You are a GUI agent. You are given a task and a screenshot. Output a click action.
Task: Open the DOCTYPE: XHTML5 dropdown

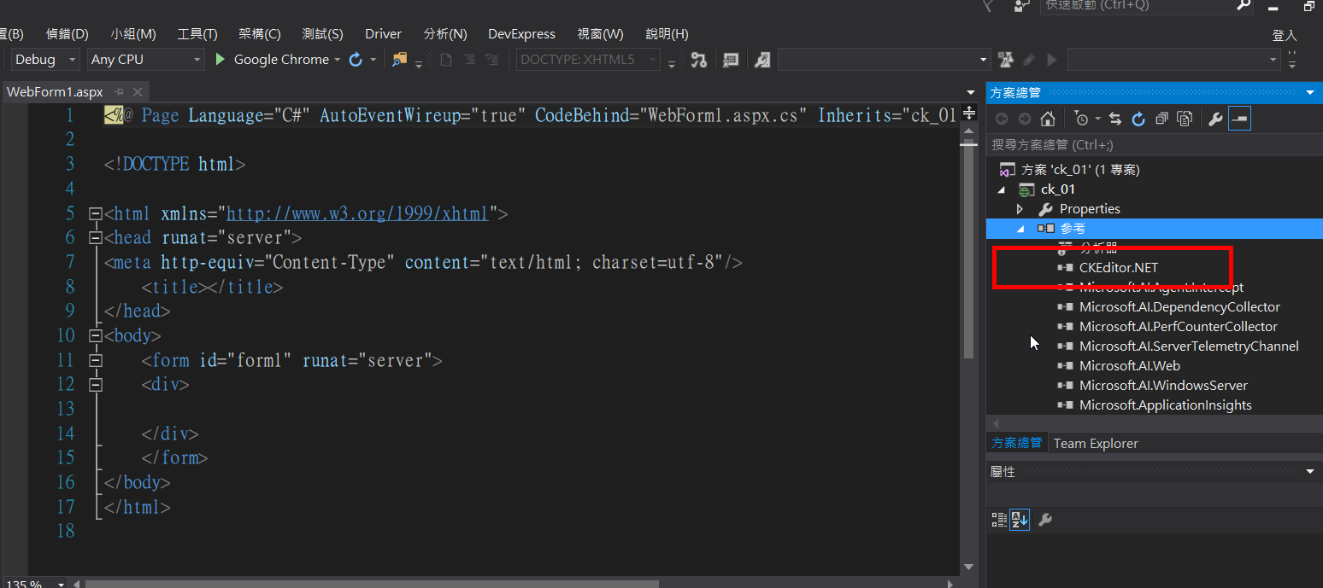tap(589, 60)
